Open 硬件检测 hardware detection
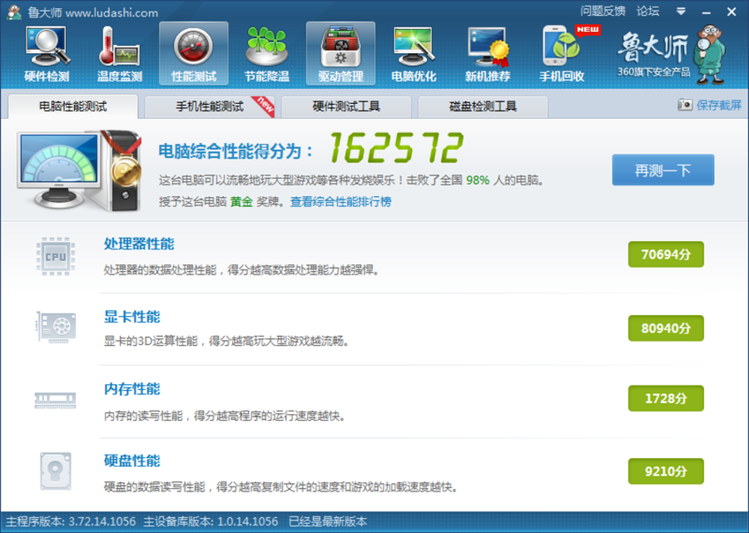Screen dimensions: 749x533 tap(46, 54)
